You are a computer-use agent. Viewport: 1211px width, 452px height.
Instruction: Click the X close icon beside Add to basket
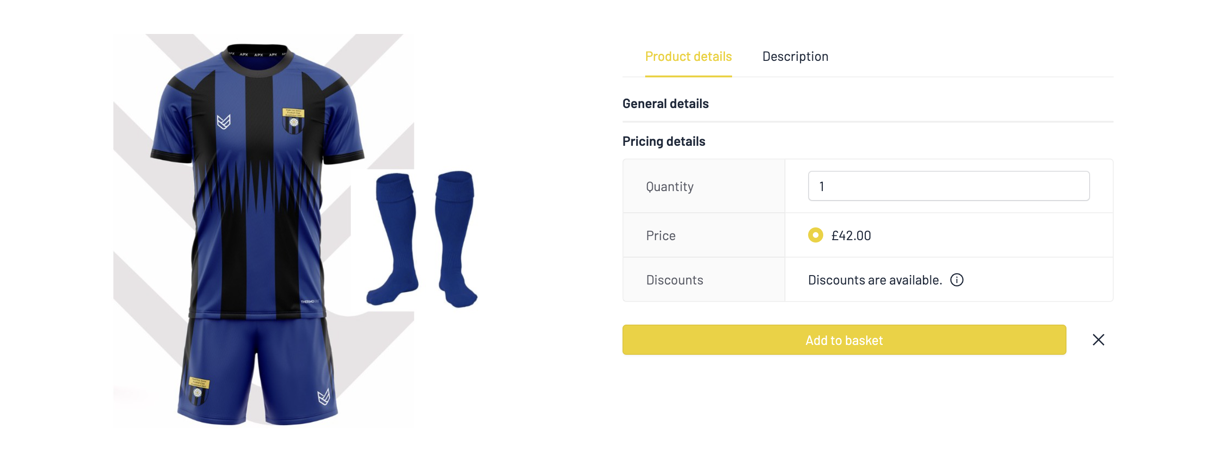1098,340
